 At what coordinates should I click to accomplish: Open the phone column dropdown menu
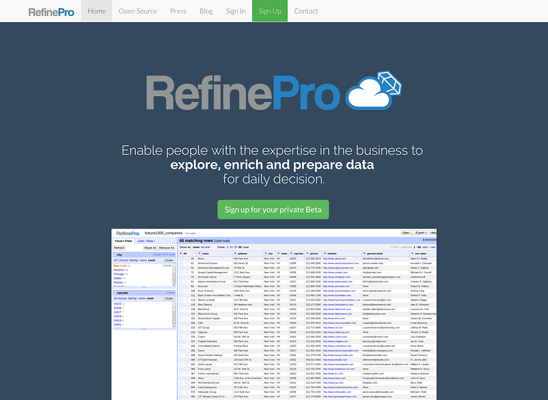point(307,253)
